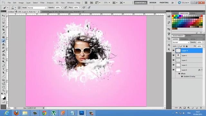Hide Layer 0 visibility eye
Screen dimensions: 206x116
[173, 70]
